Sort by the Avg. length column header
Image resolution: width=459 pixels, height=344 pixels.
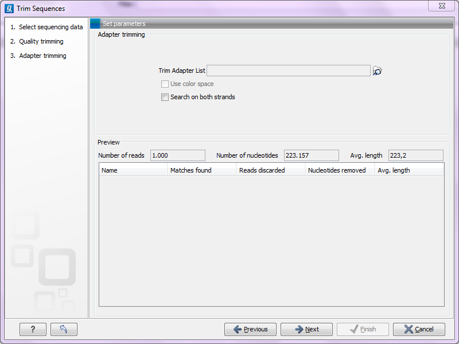pyautogui.click(x=409, y=170)
